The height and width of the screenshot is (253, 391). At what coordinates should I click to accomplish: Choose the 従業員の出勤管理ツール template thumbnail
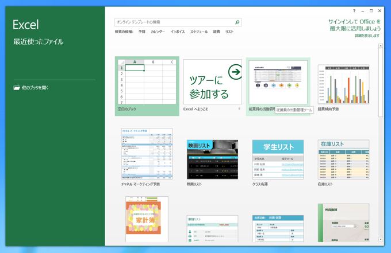278,82
